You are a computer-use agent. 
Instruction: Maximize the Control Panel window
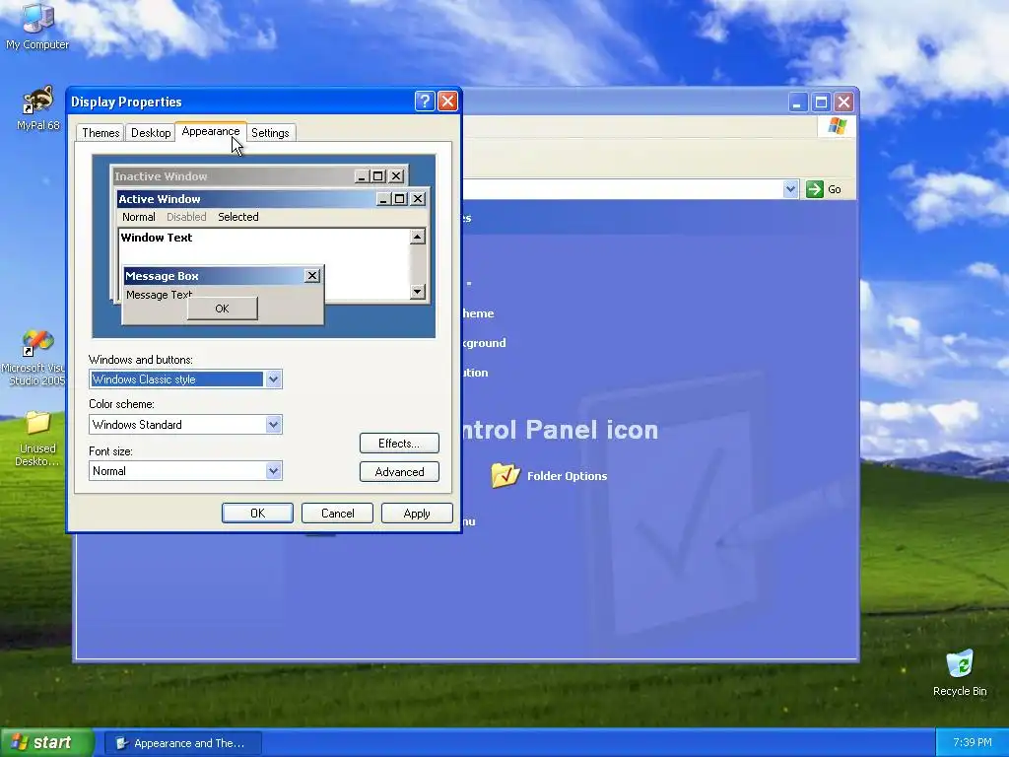pyautogui.click(x=821, y=102)
